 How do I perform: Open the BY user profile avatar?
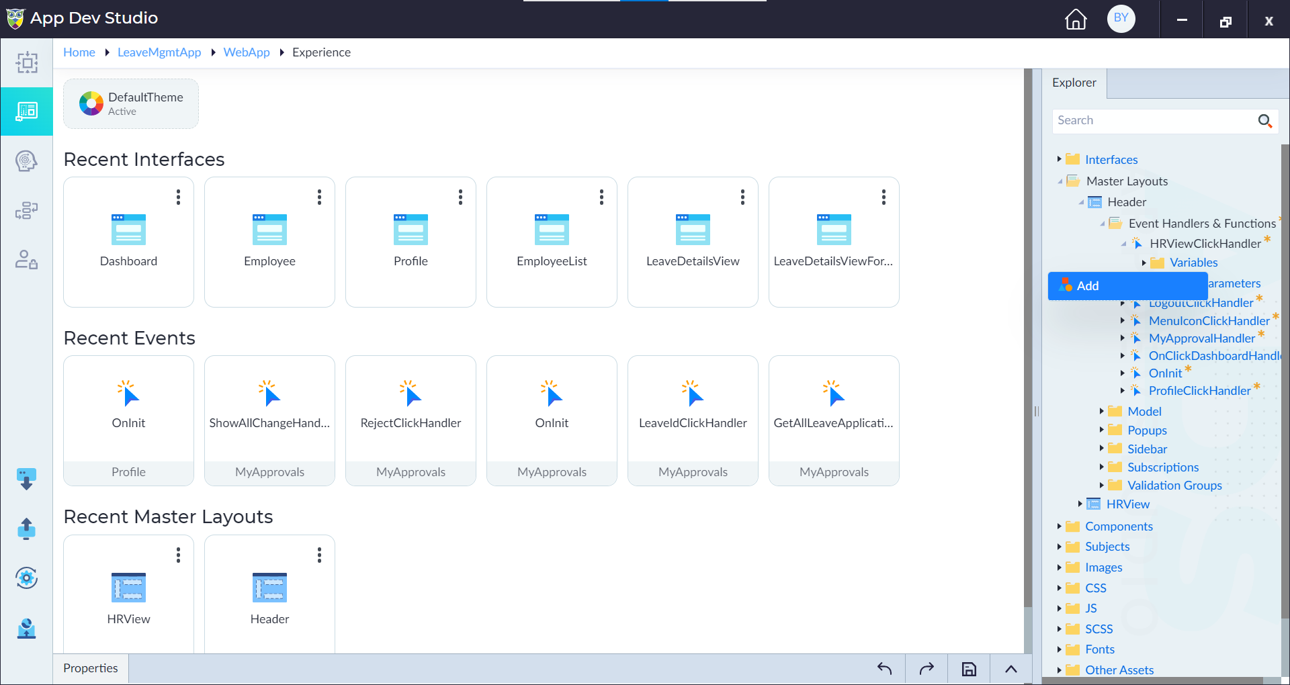click(x=1121, y=18)
